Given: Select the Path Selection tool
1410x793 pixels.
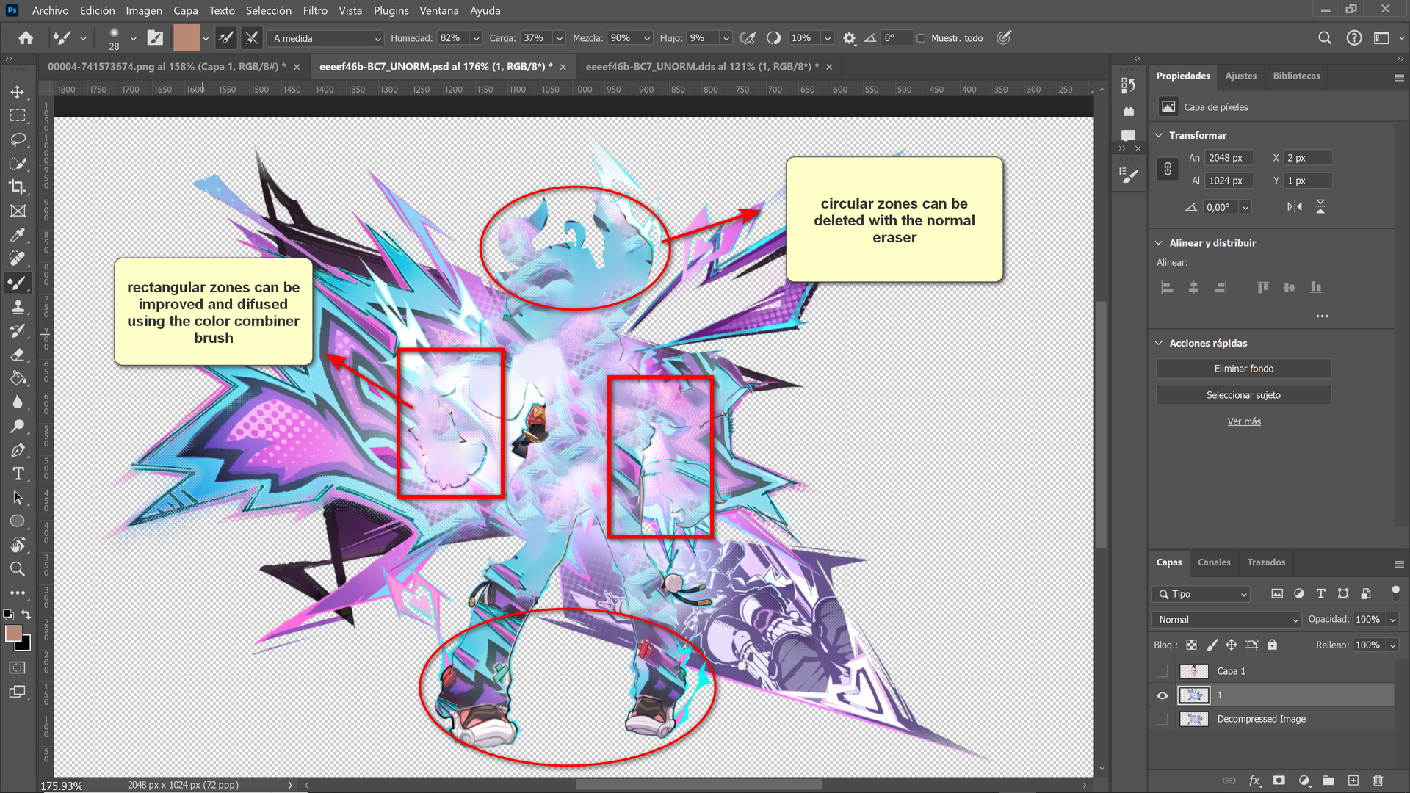Looking at the screenshot, I should [x=18, y=498].
